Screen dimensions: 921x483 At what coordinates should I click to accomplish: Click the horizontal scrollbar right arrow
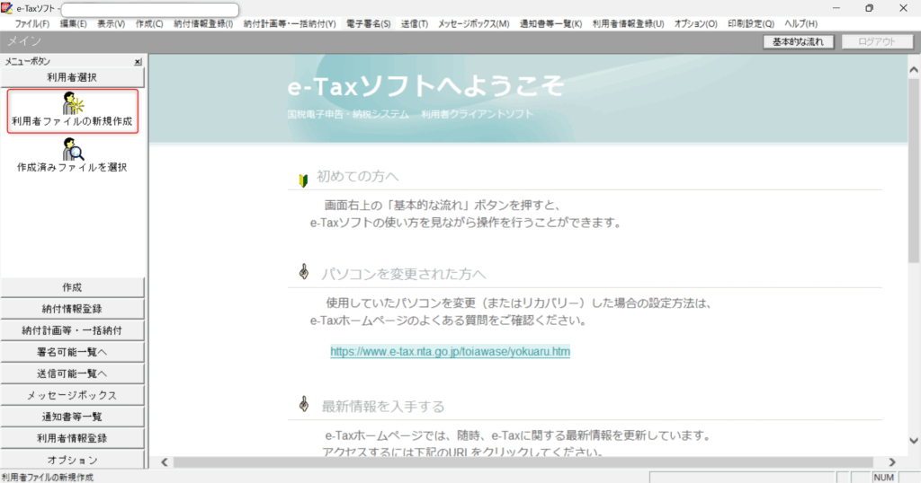892,462
